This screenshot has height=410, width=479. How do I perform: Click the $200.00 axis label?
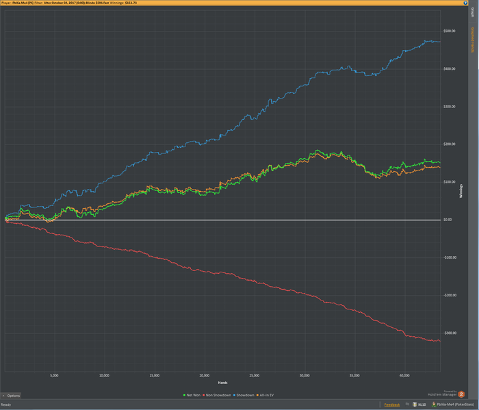click(449, 144)
